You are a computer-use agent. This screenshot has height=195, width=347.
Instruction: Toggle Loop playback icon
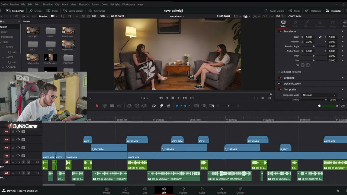[192, 98]
